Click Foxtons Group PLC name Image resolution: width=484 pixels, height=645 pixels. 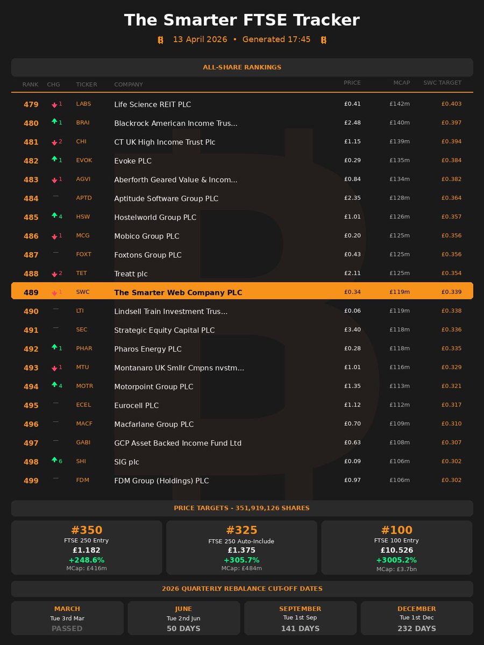[x=148, y=255]
